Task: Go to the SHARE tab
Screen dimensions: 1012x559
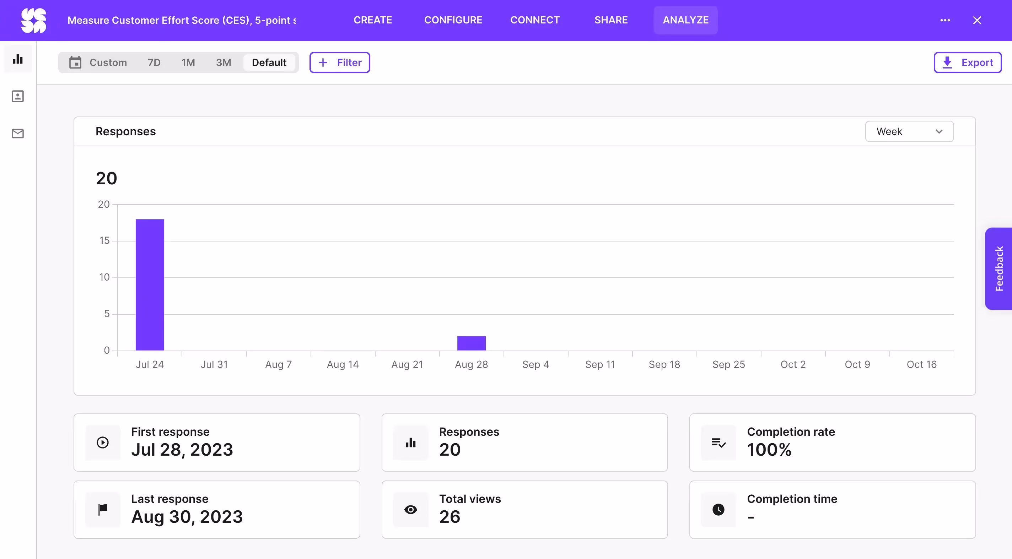Action: coord(611,20)
